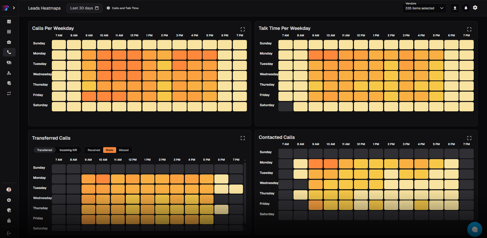Open the phone calls section in sidebar

[9, 52]
